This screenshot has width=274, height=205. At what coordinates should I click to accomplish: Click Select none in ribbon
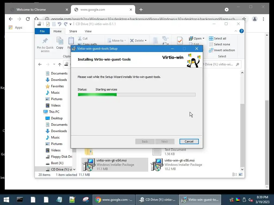click(219, 44)
